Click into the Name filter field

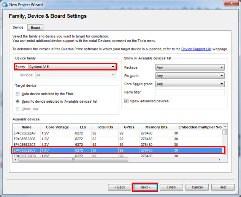190,92
